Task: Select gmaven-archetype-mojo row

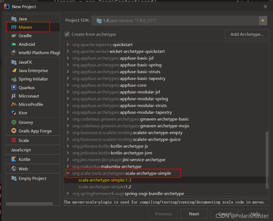Action: click(x=165, y=126)
